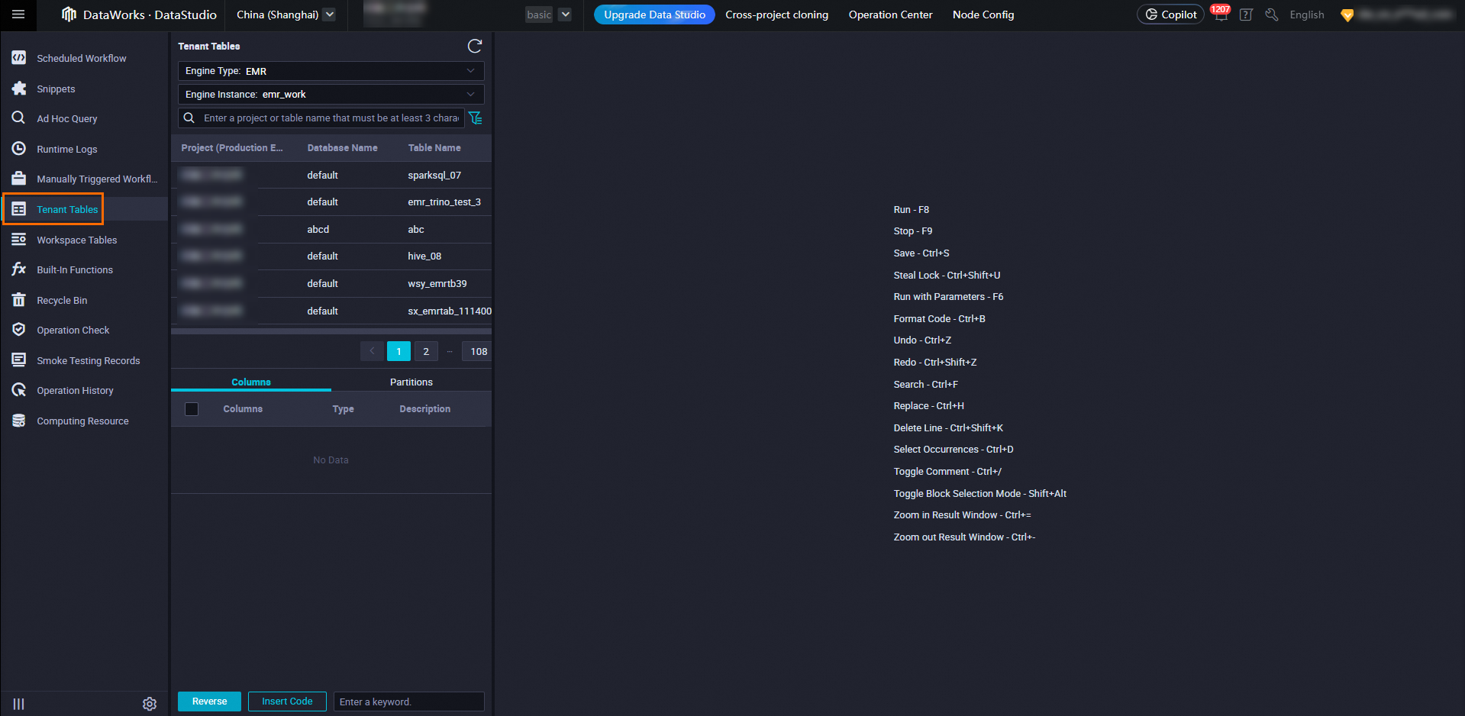View notifications bell with 1207 badge
This screenshot has width=1465, height=716.
pyautogui.click(x=1221, y=15)
